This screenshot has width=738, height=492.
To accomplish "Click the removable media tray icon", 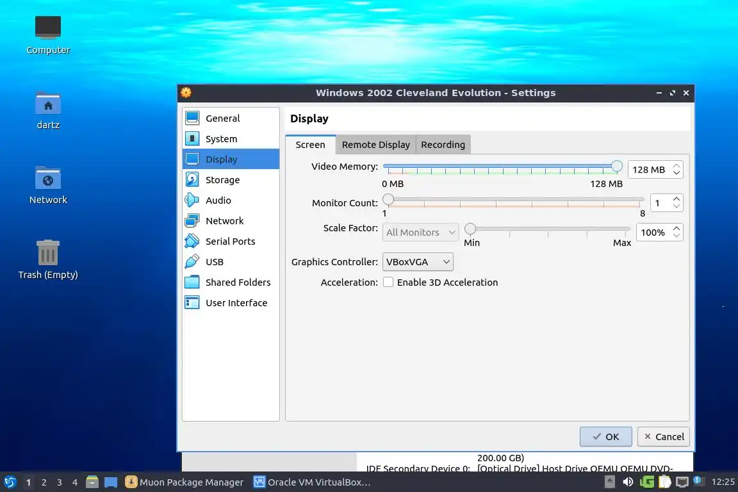I will (x=609, y=481).
